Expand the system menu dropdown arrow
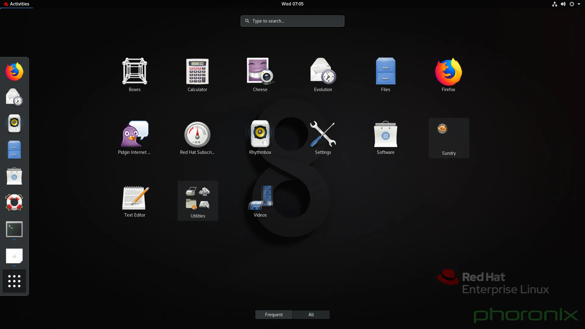585x329 pixels. point(579,4)
